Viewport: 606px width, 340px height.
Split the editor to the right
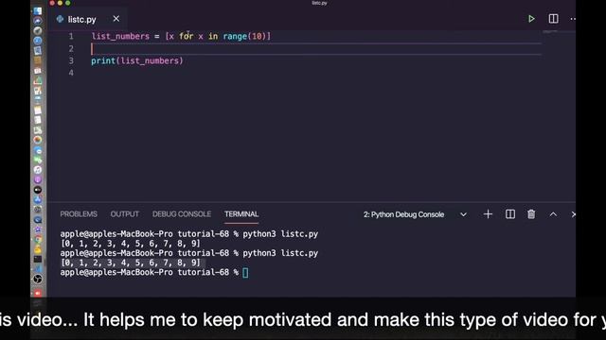click(553, 19)
